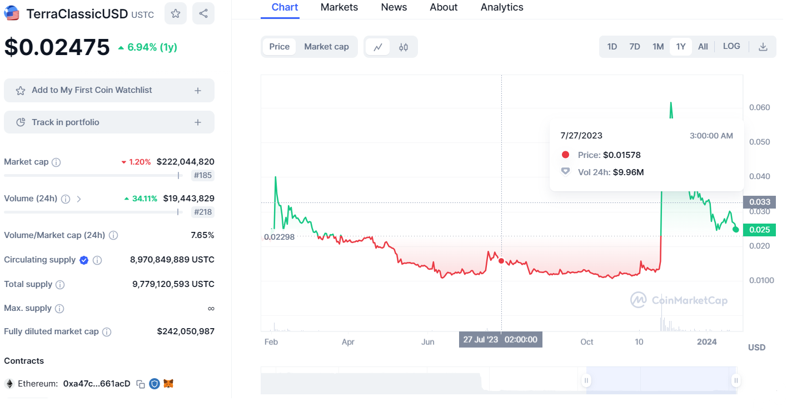Select the Market cap chart toggle
787x411 pixels.
pos(326,47)
